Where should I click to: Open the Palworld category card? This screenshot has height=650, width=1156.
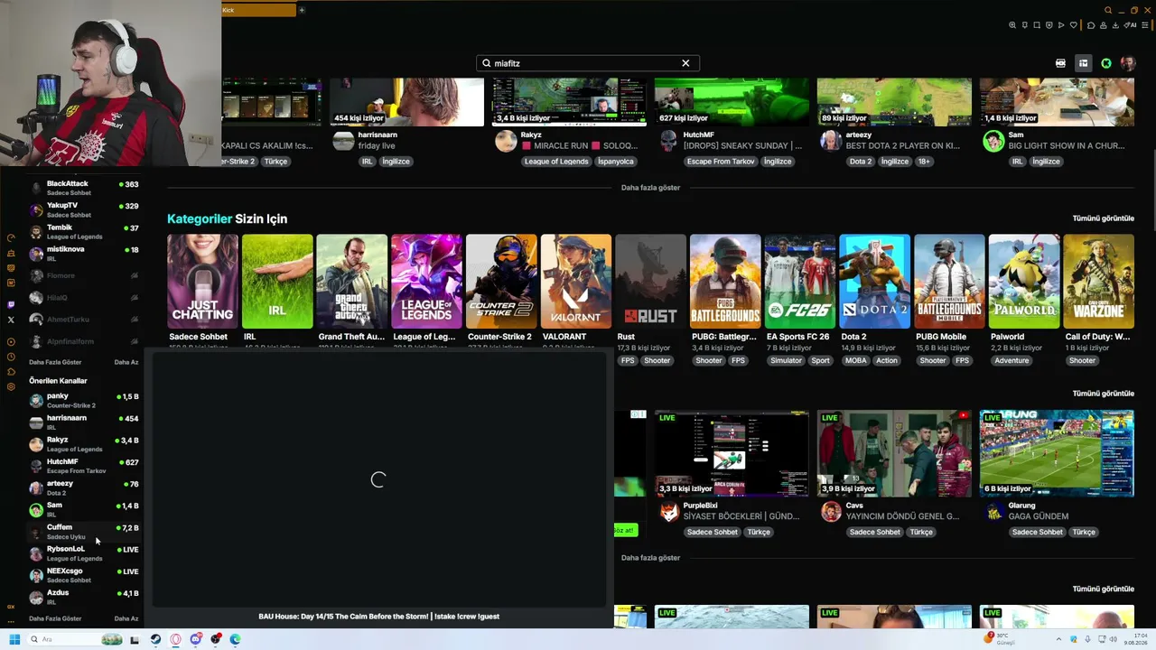click(x=1024, y=282)
